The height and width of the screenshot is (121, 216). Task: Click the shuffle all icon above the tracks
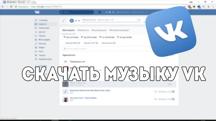(x=65, y=62)
